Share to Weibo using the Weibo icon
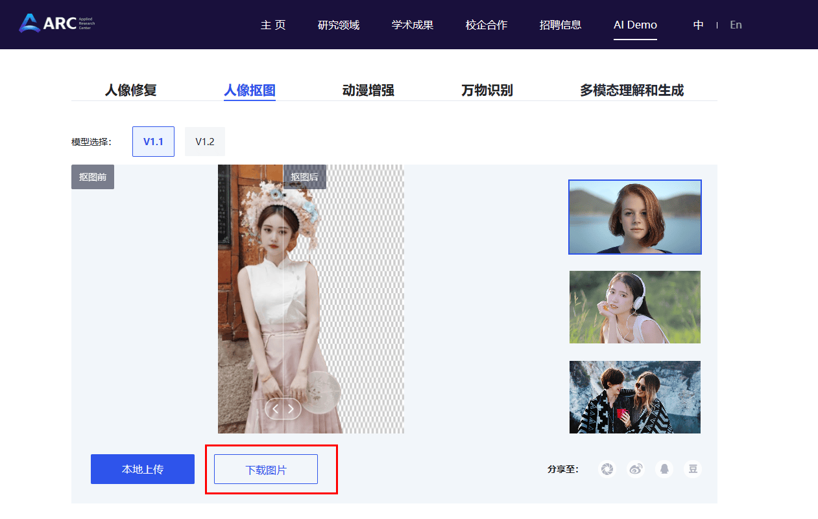818x519 pixels. [636, 469]
